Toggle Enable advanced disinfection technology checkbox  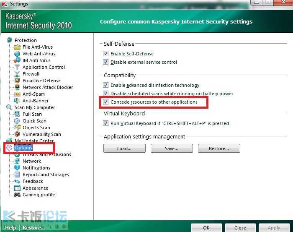(x=105, y=85)
